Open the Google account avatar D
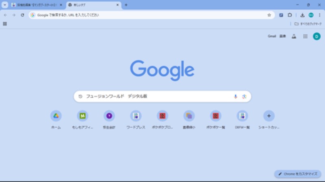This screenshot has height=182, width=325. coord(316,36)
